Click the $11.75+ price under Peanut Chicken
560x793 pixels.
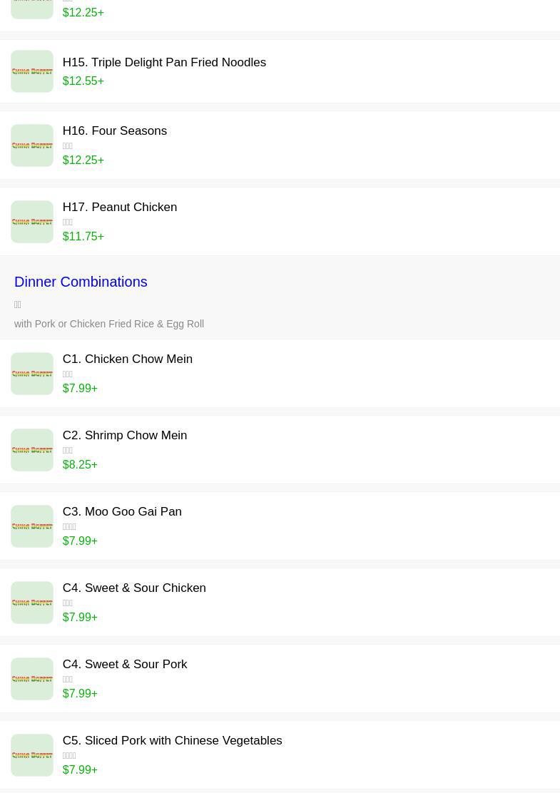point(83,237)
